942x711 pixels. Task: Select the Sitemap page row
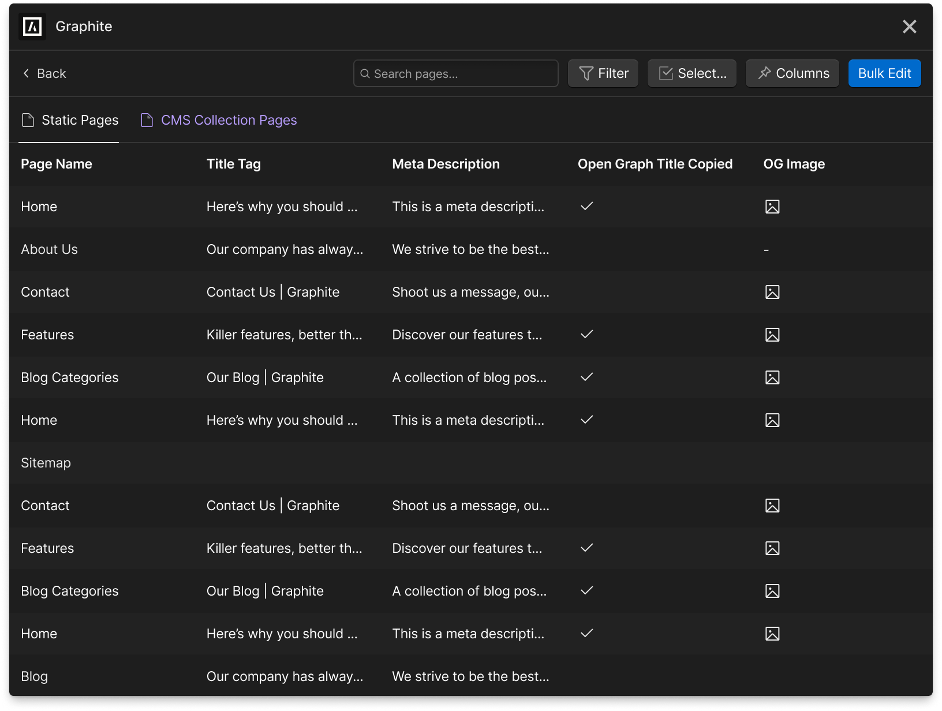click(x=471, y=463)
